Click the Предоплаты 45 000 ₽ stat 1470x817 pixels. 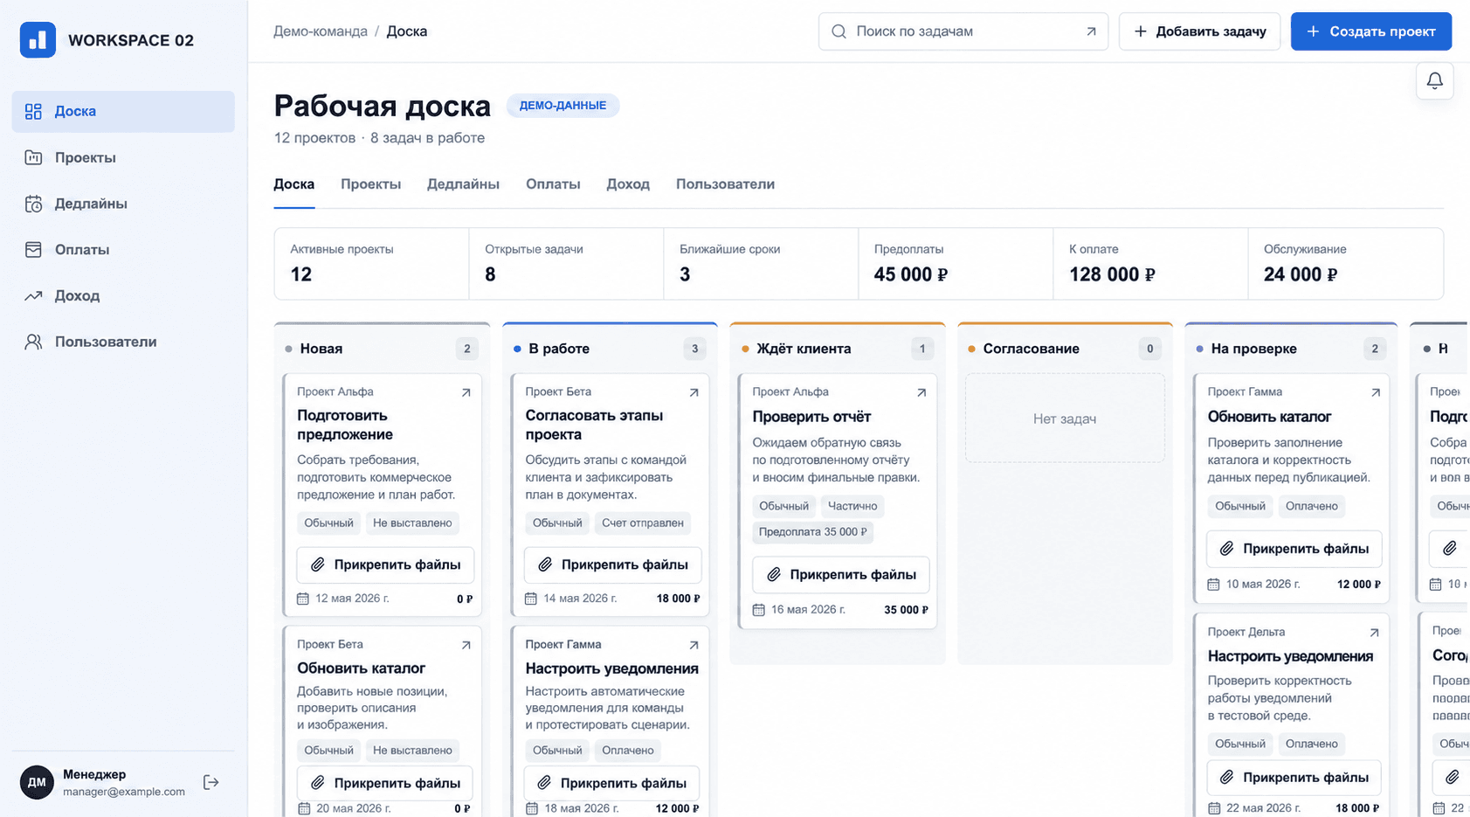tap(956, 264)
